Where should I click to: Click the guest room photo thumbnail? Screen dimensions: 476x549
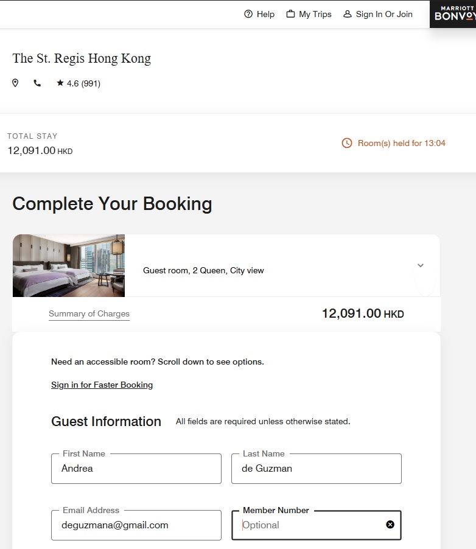pyautogui.click(x=68, y=265)
